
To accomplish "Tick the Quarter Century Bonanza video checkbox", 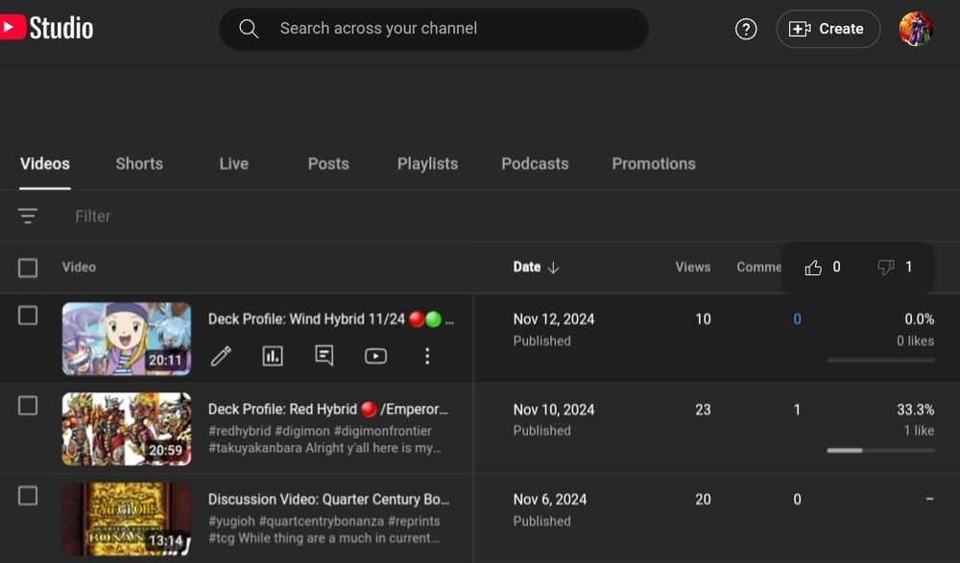I will pyautogui.click(x=28, y=495).
